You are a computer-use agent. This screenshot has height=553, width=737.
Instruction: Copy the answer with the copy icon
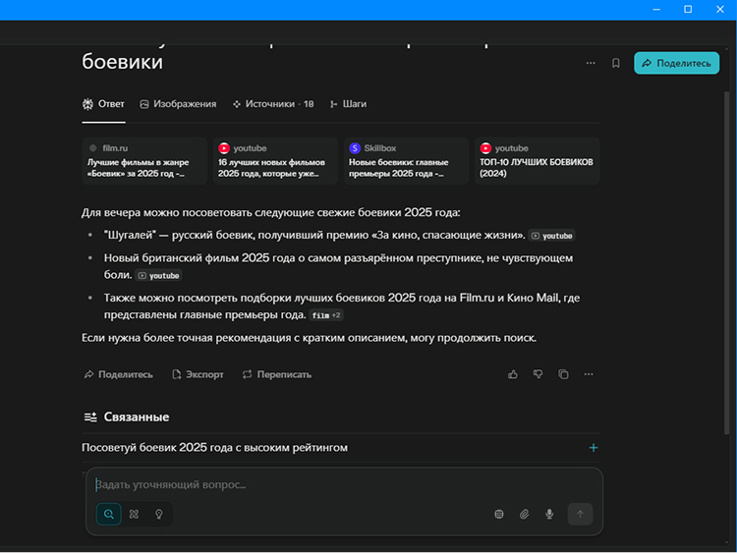[563, 374]
